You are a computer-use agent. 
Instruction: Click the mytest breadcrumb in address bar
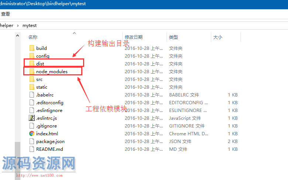30,26
